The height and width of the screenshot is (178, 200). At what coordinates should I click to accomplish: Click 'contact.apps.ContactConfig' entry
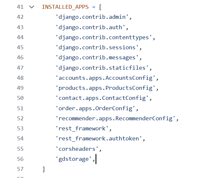pyautogui.click(x=102, y=98)
